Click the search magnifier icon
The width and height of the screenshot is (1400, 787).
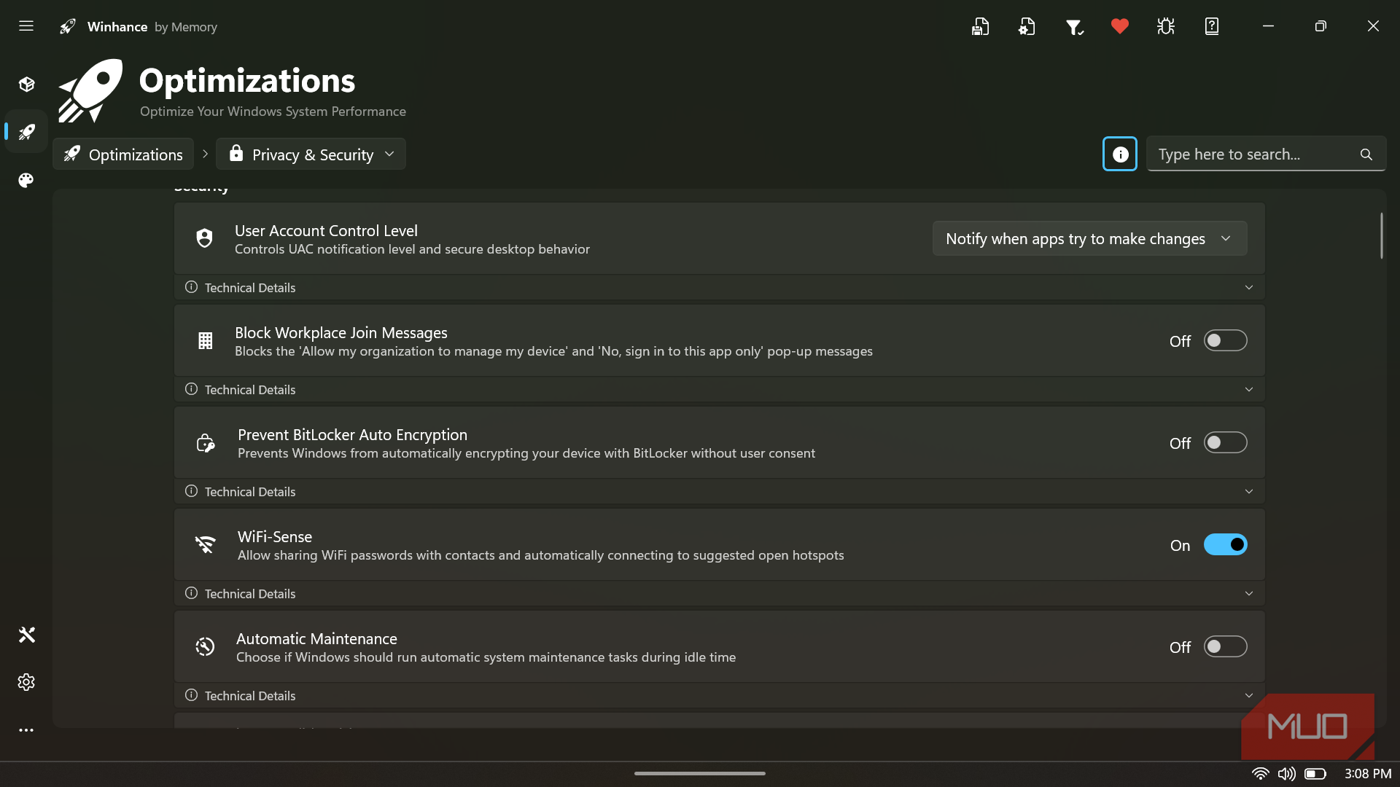click(1366, 154)
